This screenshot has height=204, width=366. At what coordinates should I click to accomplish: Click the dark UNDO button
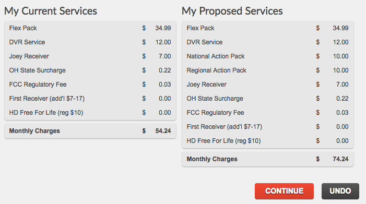pyautogui.click(x=340, y=191)
